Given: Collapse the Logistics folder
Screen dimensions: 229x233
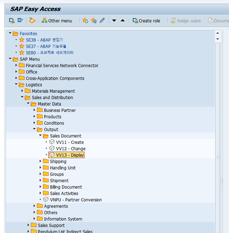Looking at the screenshot, I should pos(16,84).
